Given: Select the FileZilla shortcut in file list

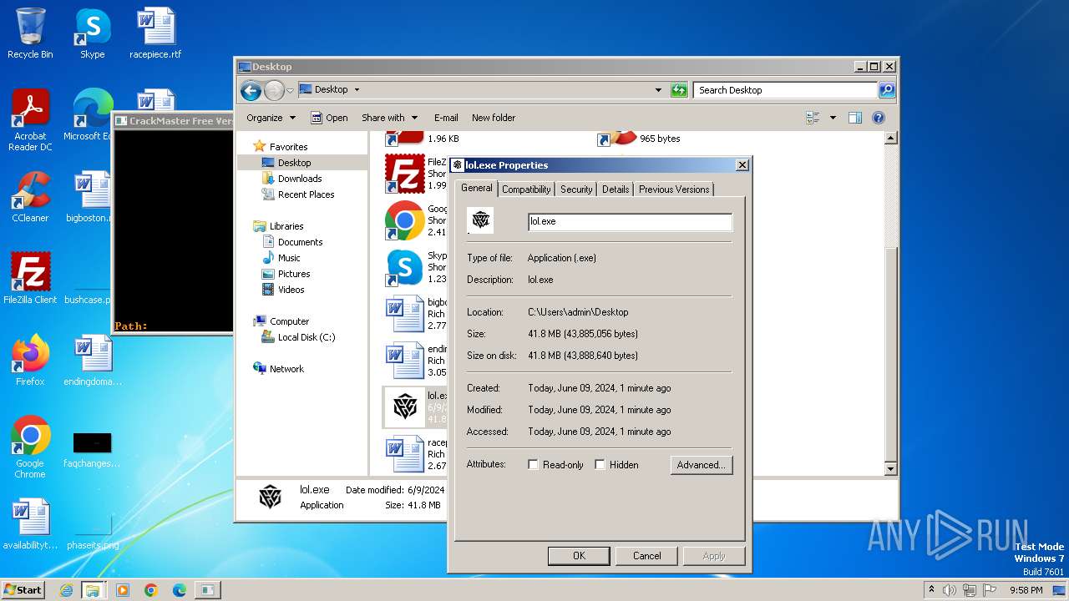Looking at the screenshot, I should pos(415,174).
